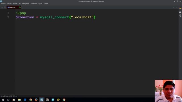This screenshot has width=182, height=102.
Task: Click the lightbulb icon in right sidebar
Action: 180,16
